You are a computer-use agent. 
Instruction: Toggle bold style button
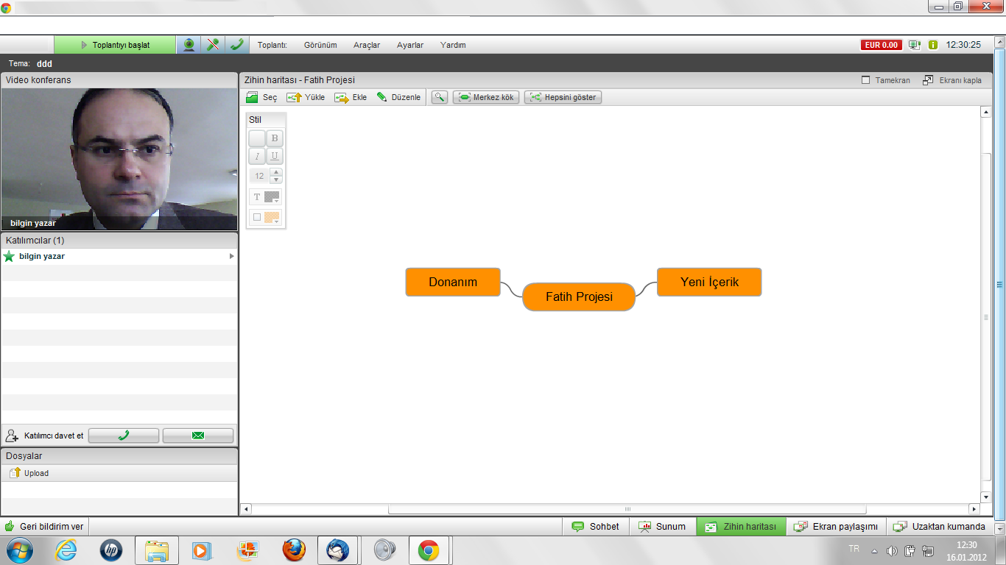point(275,138)
